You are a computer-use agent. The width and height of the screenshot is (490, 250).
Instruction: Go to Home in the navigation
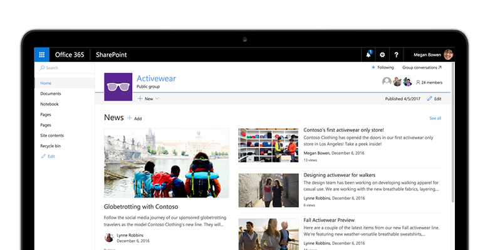(46, 83)
